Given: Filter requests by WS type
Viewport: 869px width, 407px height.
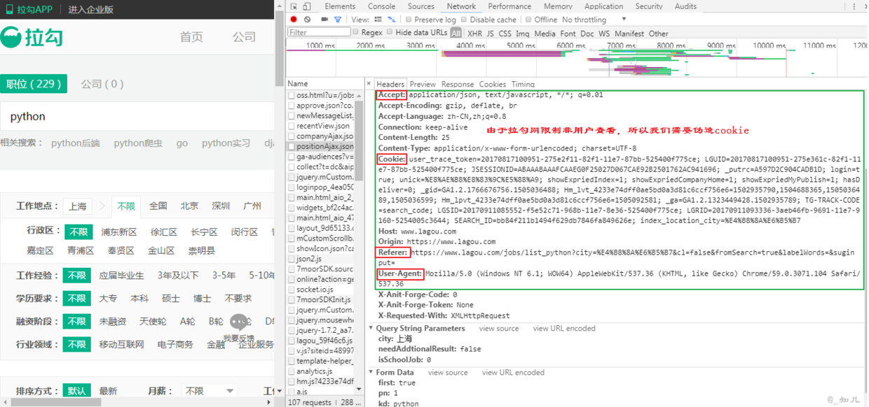Looking at the screenshot, I should [604, 33].
